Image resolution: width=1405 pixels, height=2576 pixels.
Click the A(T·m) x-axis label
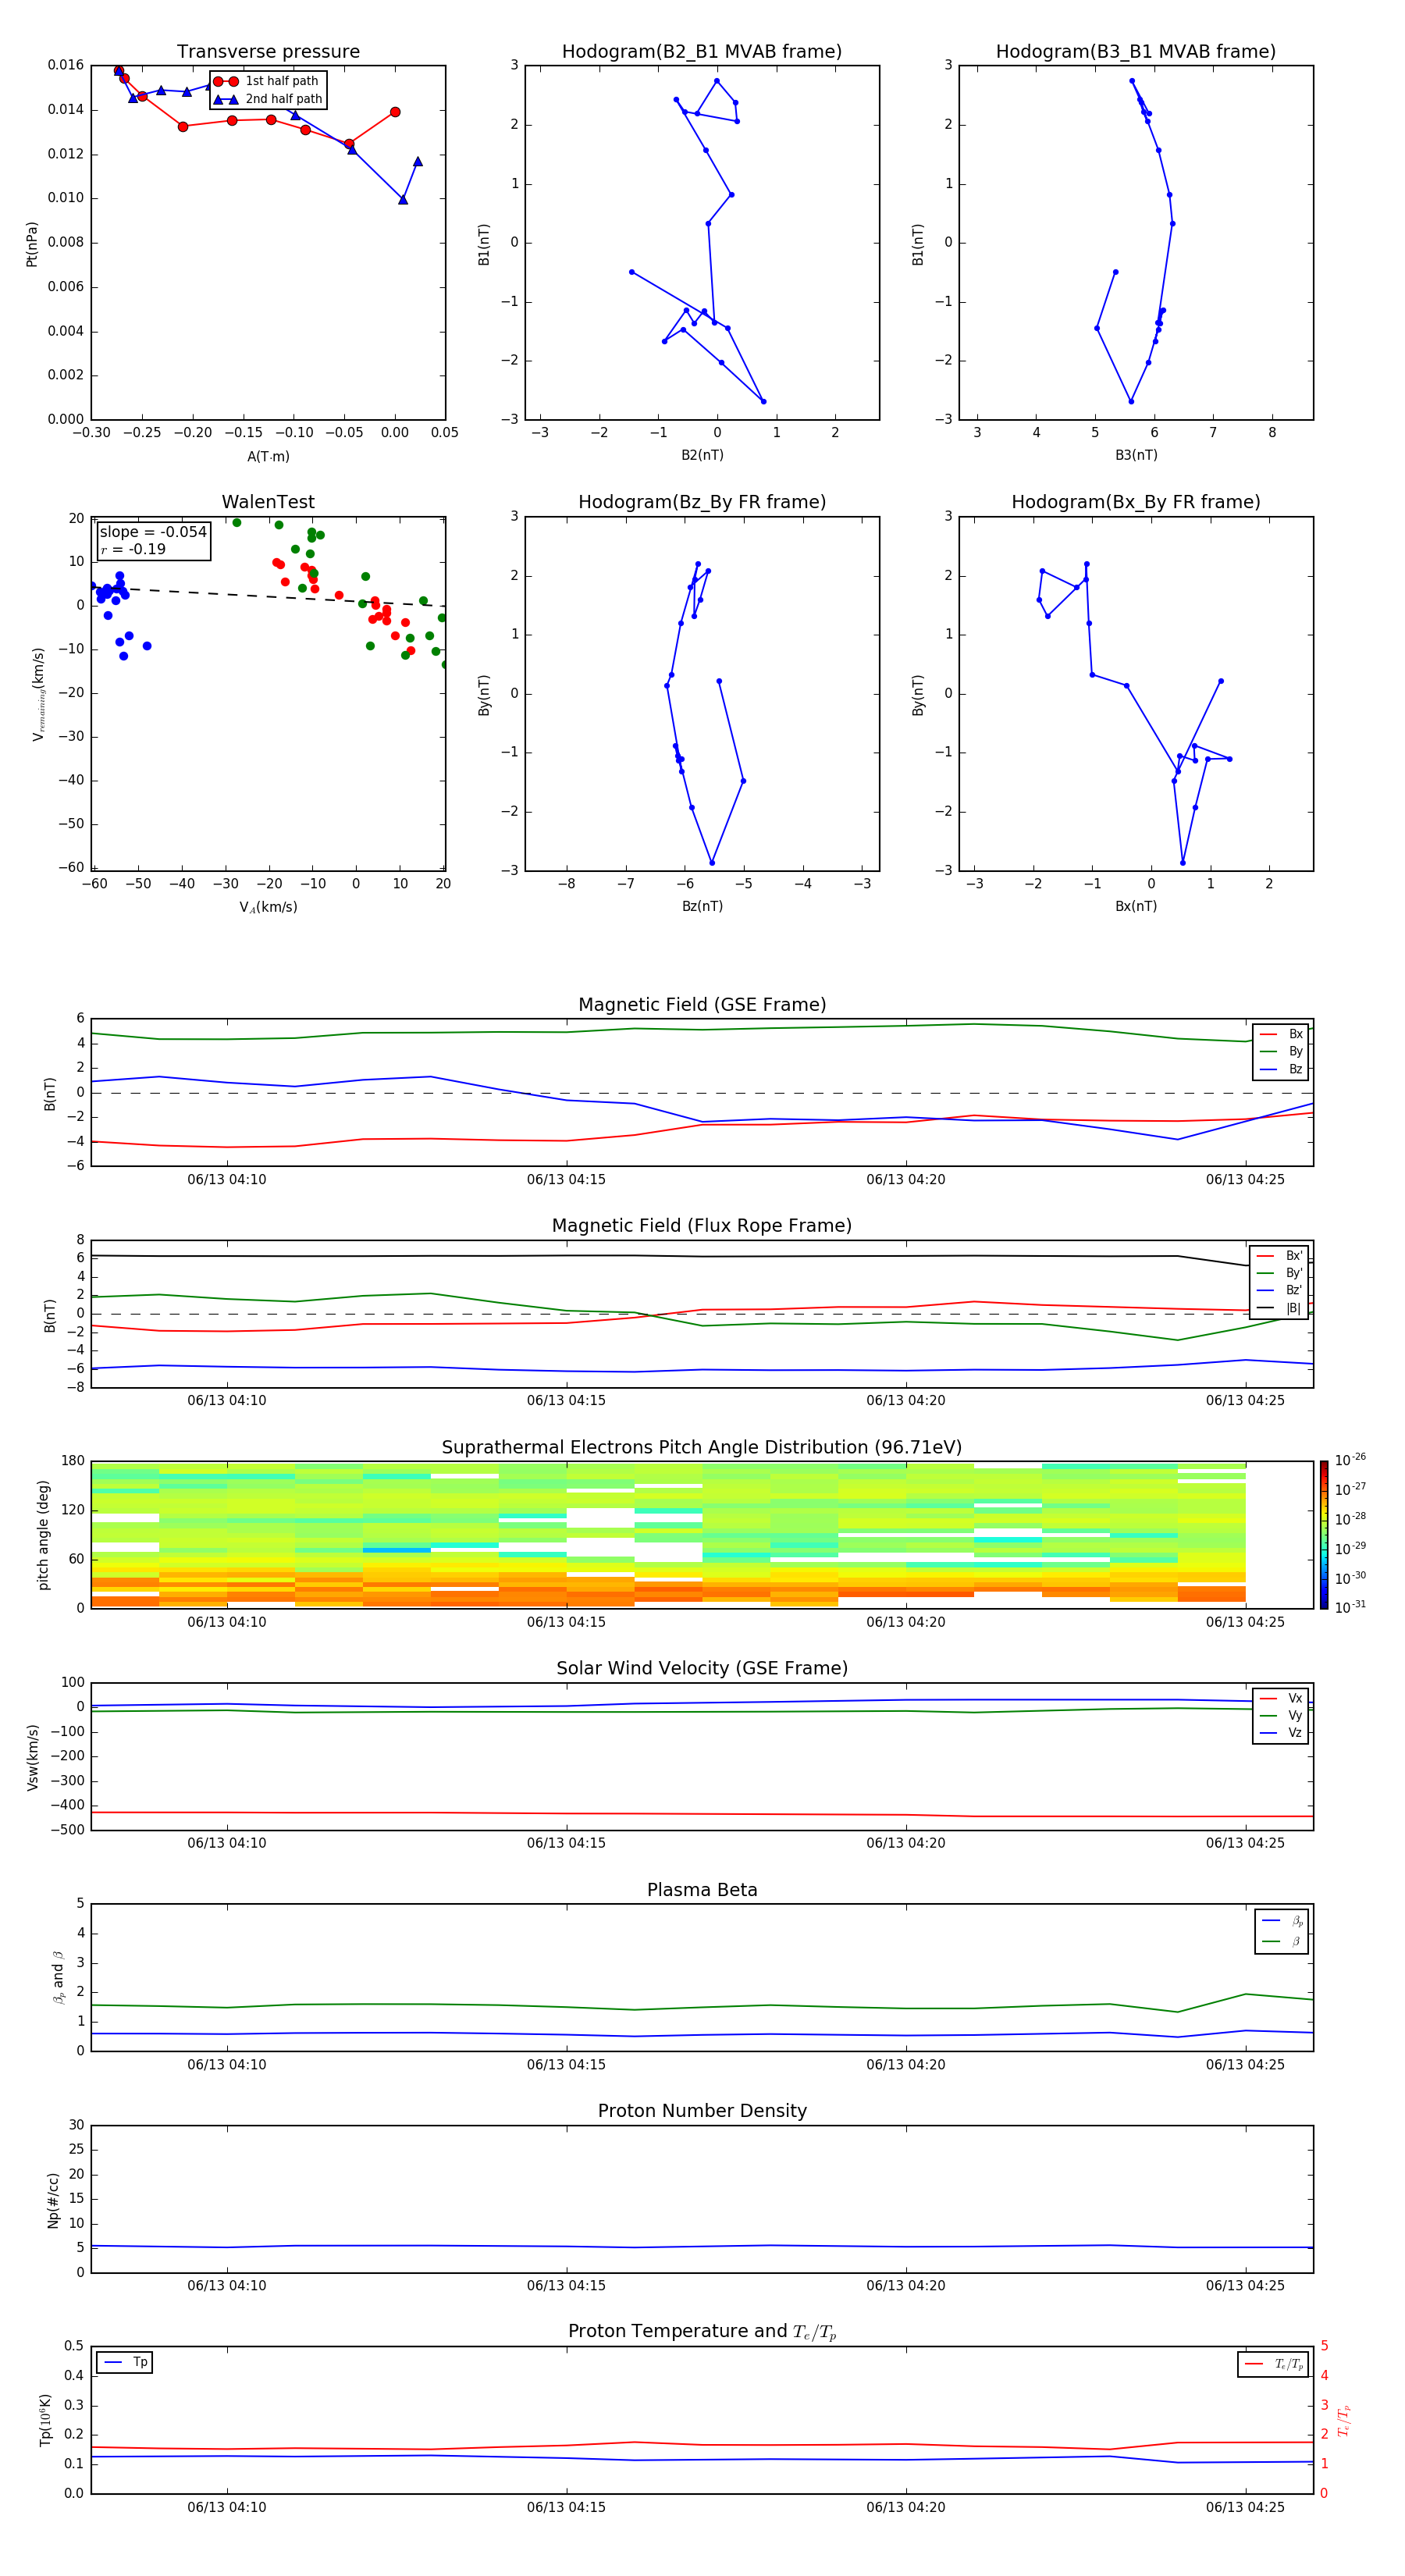(x=268, y=457)
